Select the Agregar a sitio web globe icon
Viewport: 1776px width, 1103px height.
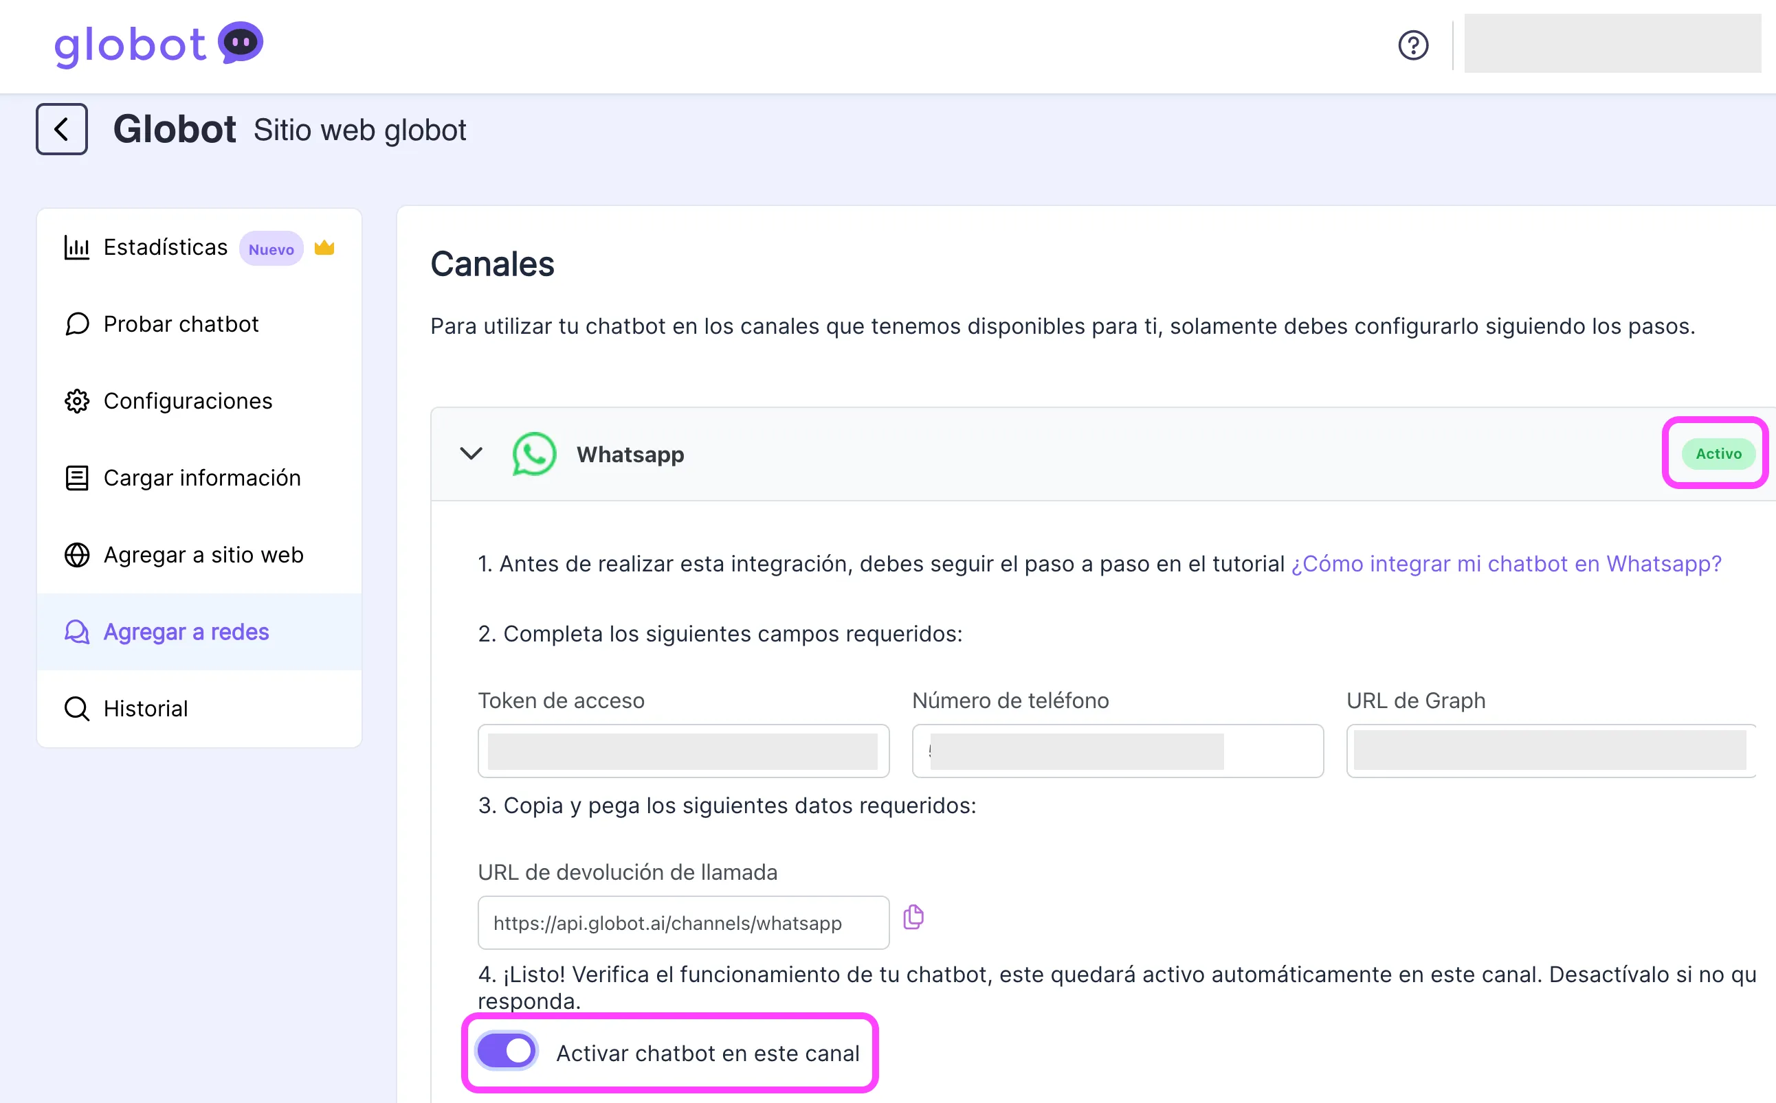click(x=77, y=554)
